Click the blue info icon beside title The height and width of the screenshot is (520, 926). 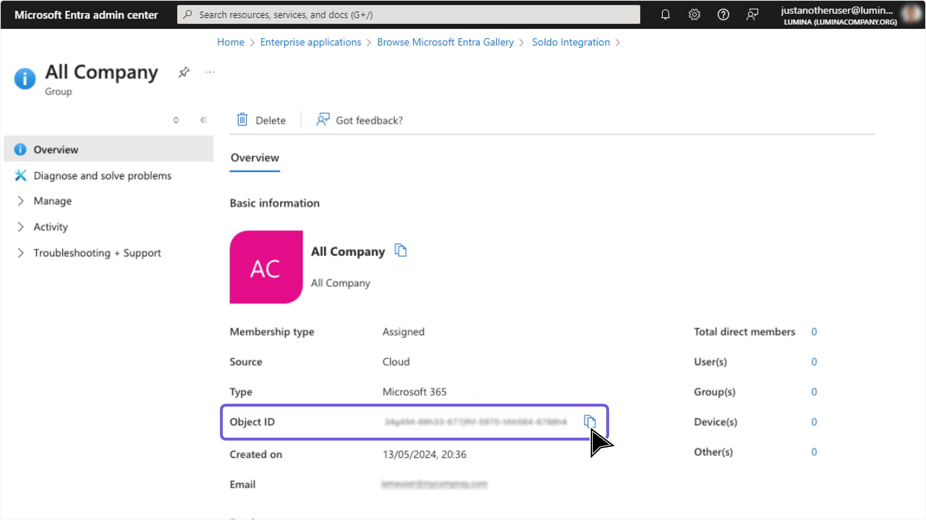coord(25,78)
